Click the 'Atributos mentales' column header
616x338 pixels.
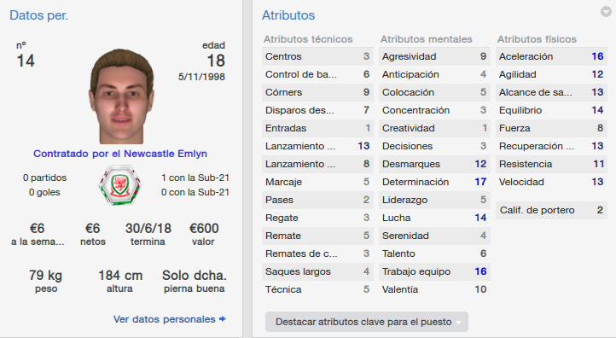[427, 39]
